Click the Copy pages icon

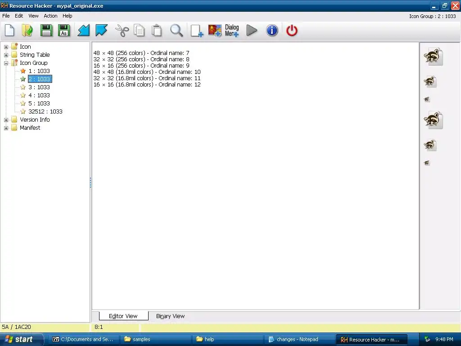click(139, 30)
